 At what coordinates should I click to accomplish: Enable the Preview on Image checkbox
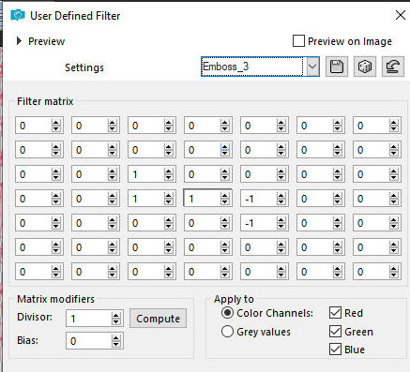[298, 41]
